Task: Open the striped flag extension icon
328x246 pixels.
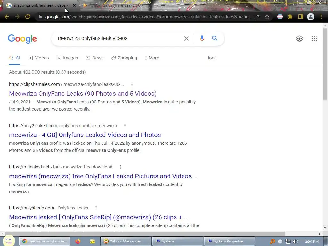Action: [x=280, y=17]
